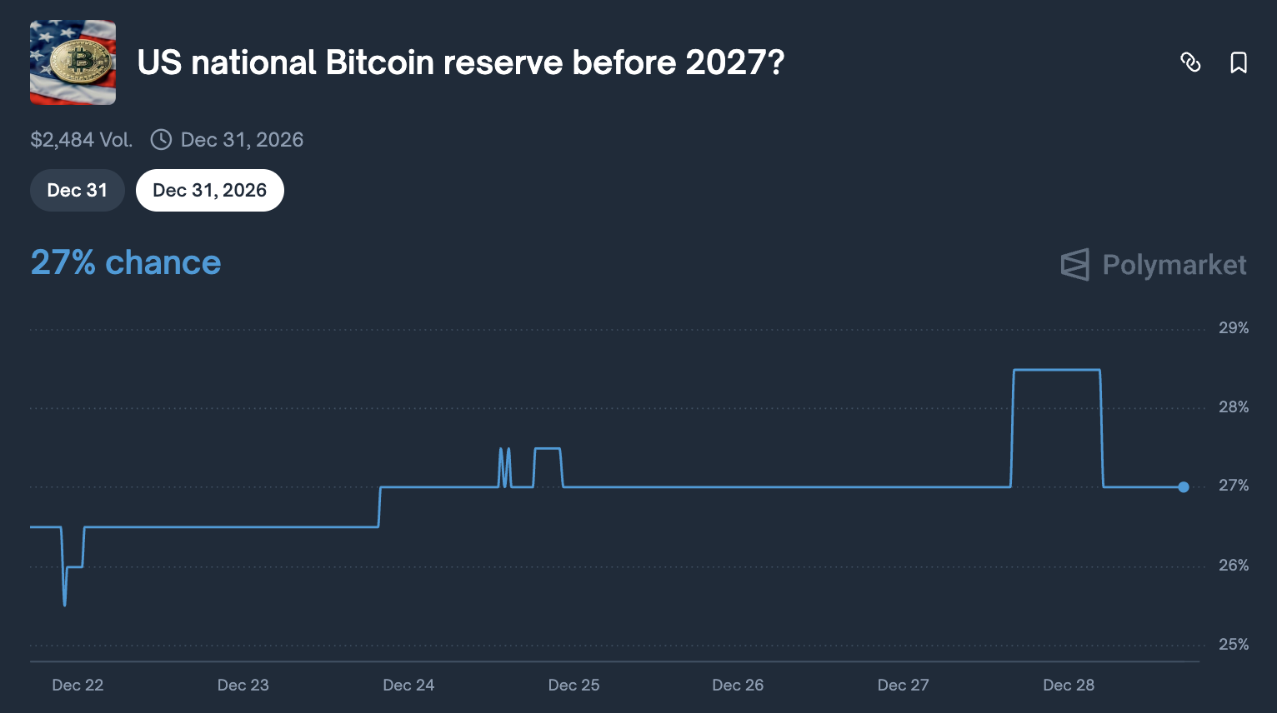The image size is (1277, 713).
Task: Click the bookmark icon to save this market
Action: (1239, 62)
